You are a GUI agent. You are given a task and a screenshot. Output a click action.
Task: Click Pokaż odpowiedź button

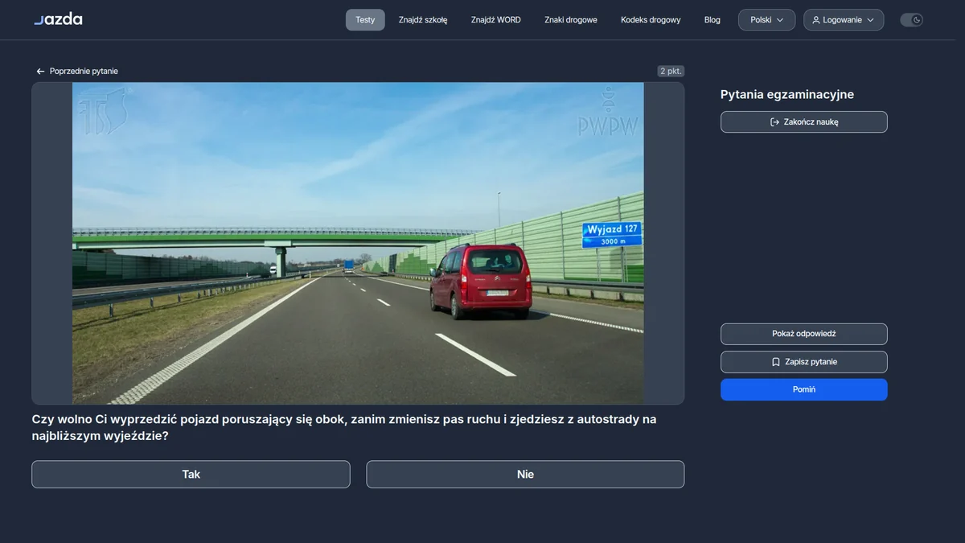click(x=804, y=334)
